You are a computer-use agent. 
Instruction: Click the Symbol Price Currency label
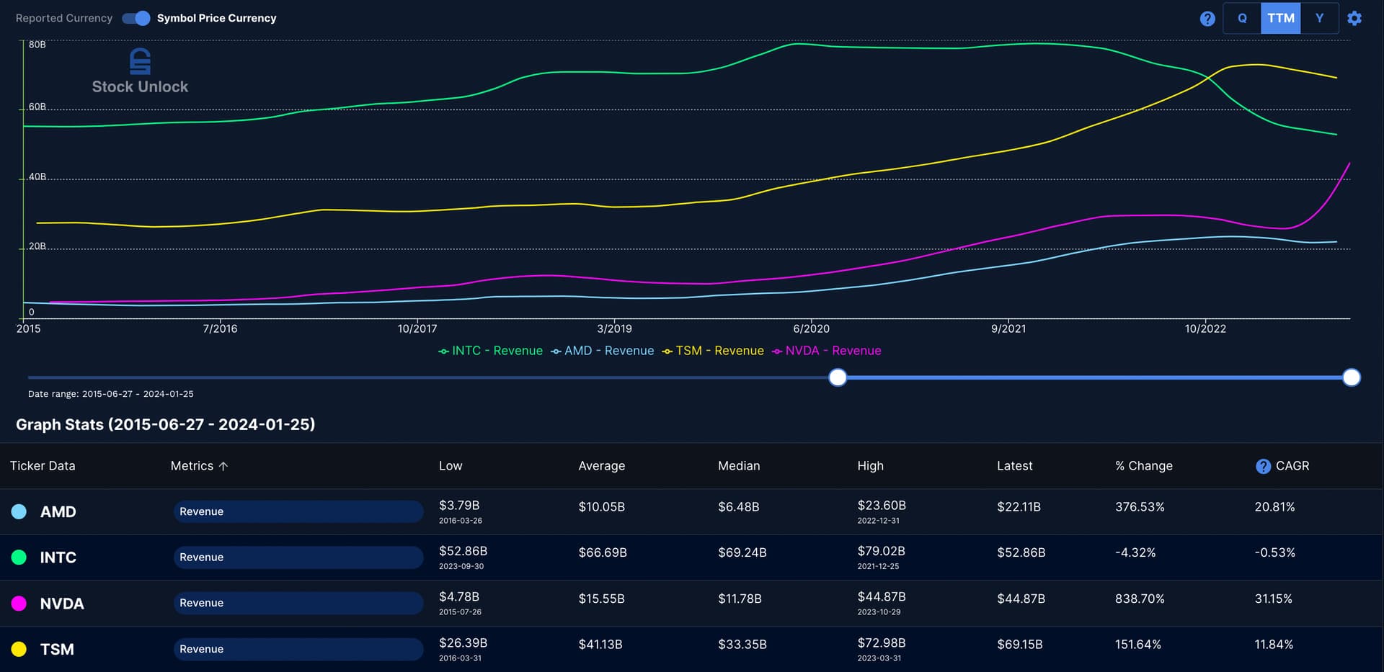click(x=217, y=18)
